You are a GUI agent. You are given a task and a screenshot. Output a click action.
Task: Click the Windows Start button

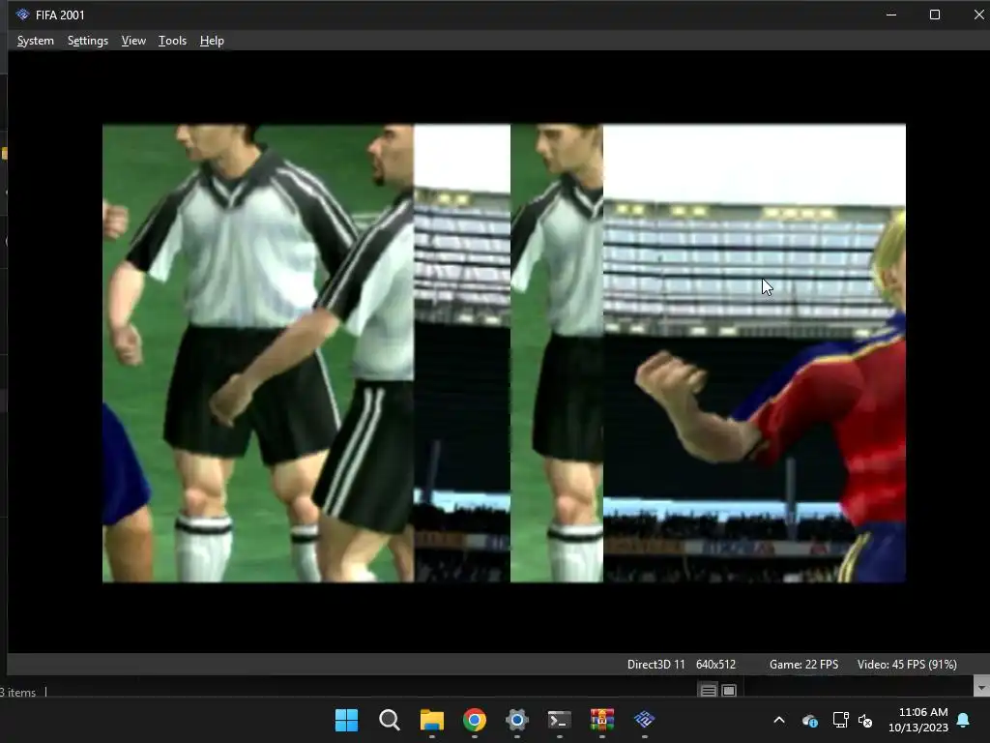346,720
